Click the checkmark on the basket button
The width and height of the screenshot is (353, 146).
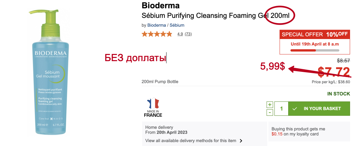click(x=295, y=109)
